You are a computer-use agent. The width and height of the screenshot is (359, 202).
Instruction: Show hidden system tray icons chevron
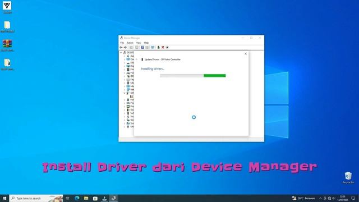pos(320,198)
